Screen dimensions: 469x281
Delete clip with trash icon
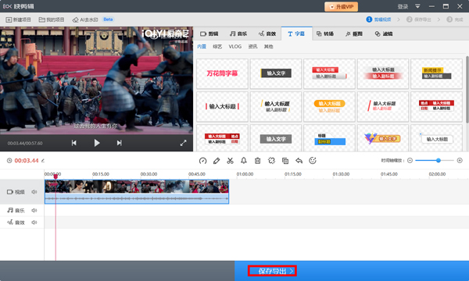click(x=257, y=161)
